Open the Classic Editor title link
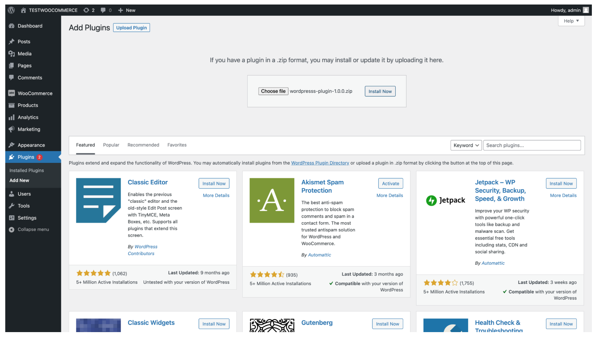 coord(148,182)
